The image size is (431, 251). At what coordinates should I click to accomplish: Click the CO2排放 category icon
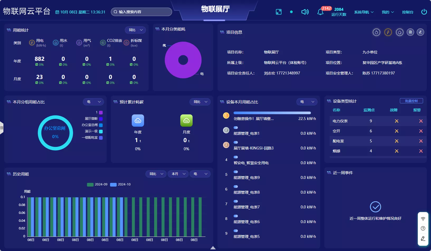pyautogui.click(x=103, y=43)
